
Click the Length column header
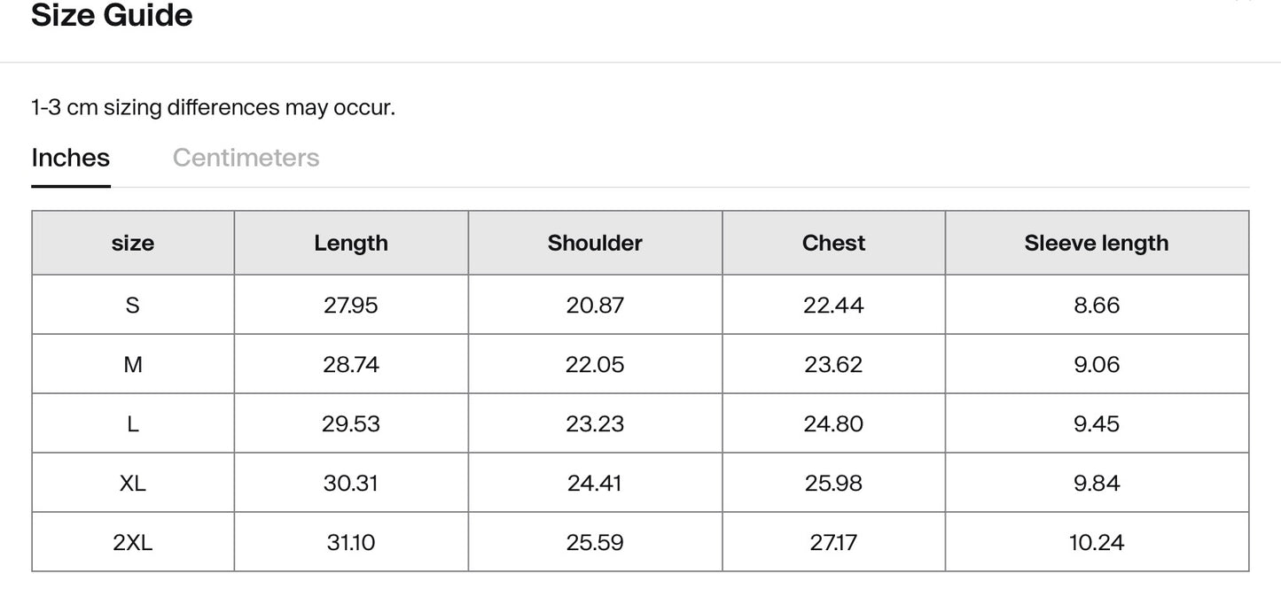coord(351,243)
